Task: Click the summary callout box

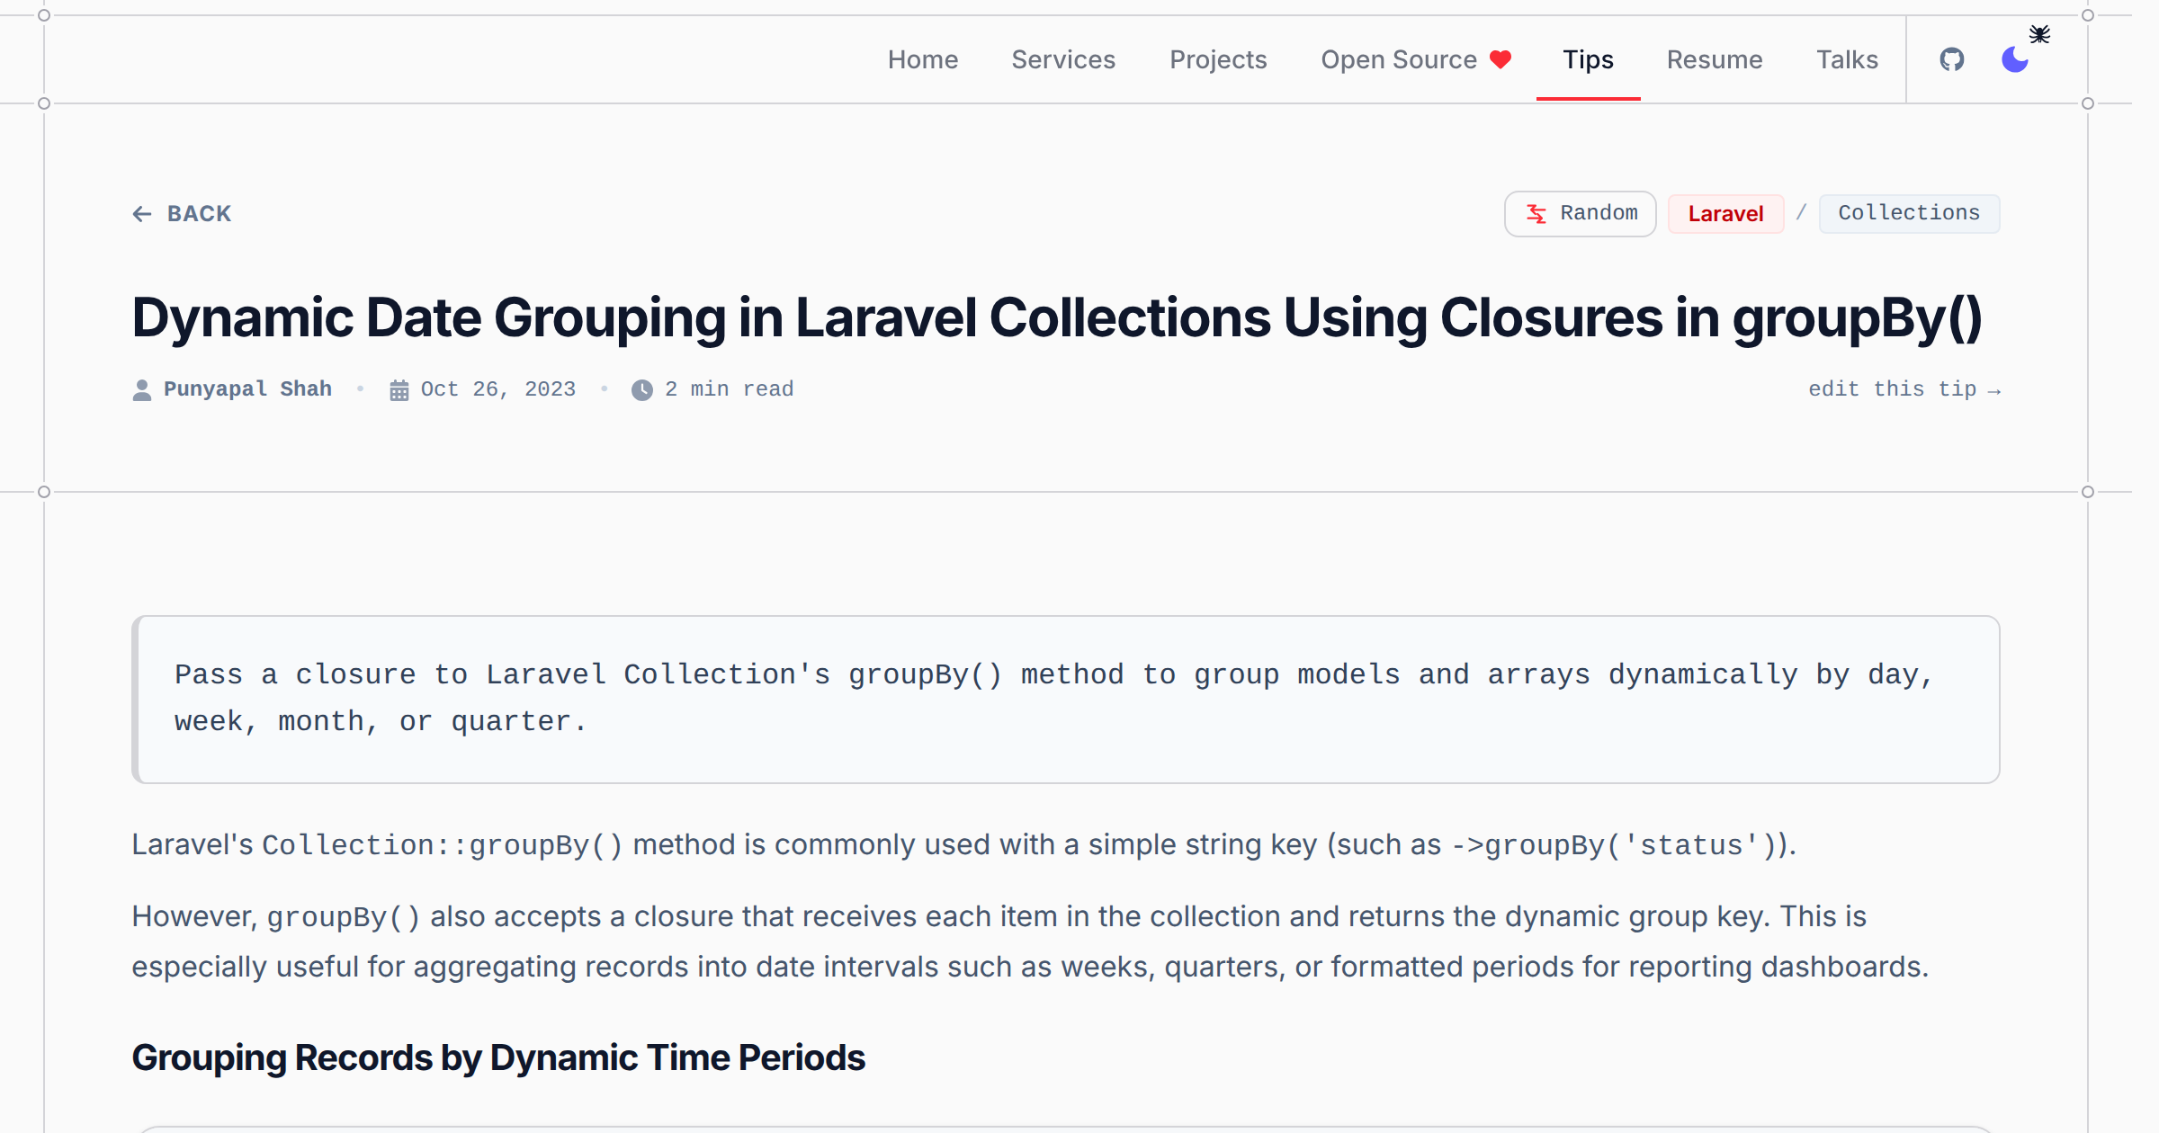Action: pos(1066,699)
